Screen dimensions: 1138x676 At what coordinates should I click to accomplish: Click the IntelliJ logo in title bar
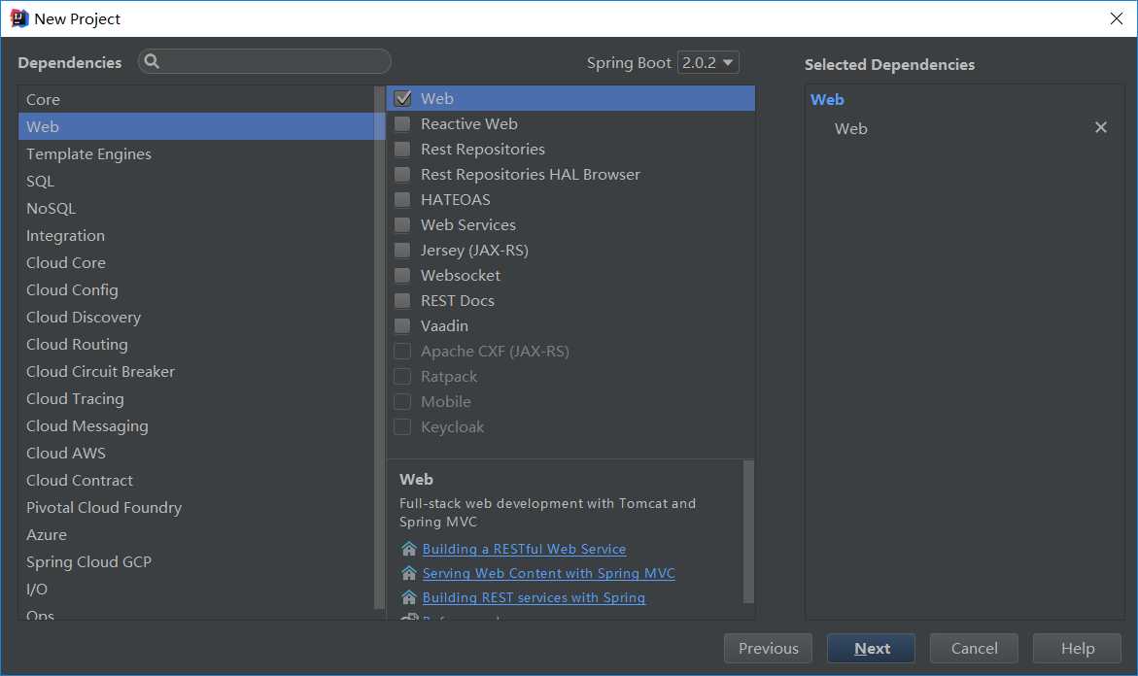point(18,18)
